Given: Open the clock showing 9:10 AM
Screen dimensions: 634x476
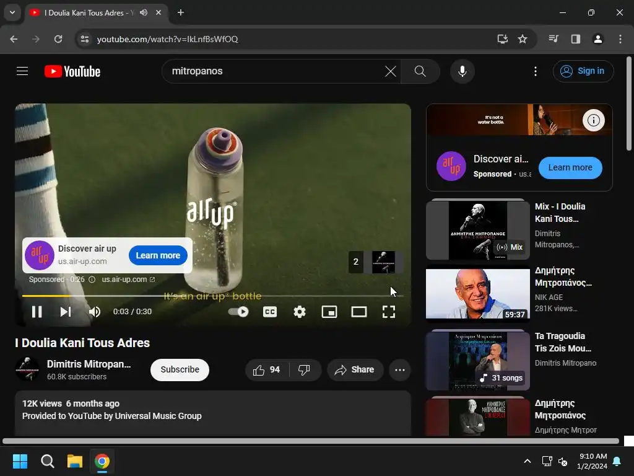Looking at the screenshot, I should point(593,461).
